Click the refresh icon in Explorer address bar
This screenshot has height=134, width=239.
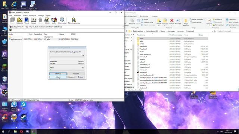pos(215,31)
